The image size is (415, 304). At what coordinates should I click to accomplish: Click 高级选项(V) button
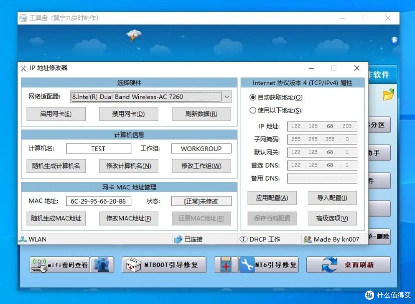point(332,219)
